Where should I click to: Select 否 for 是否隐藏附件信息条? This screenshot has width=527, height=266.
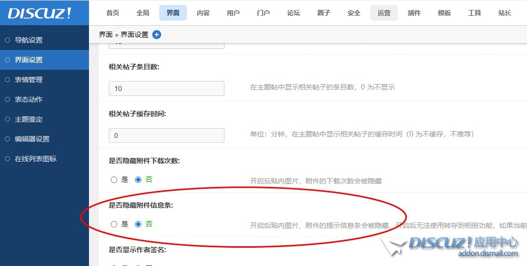138,224
